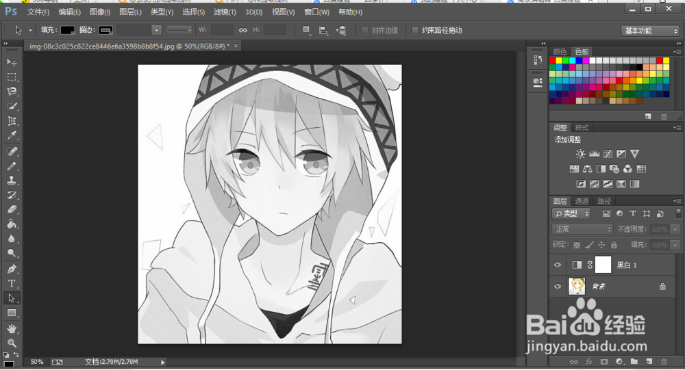685x370 pixels.
Task: Toggle the layer filter switch
Action: [678, 213]
